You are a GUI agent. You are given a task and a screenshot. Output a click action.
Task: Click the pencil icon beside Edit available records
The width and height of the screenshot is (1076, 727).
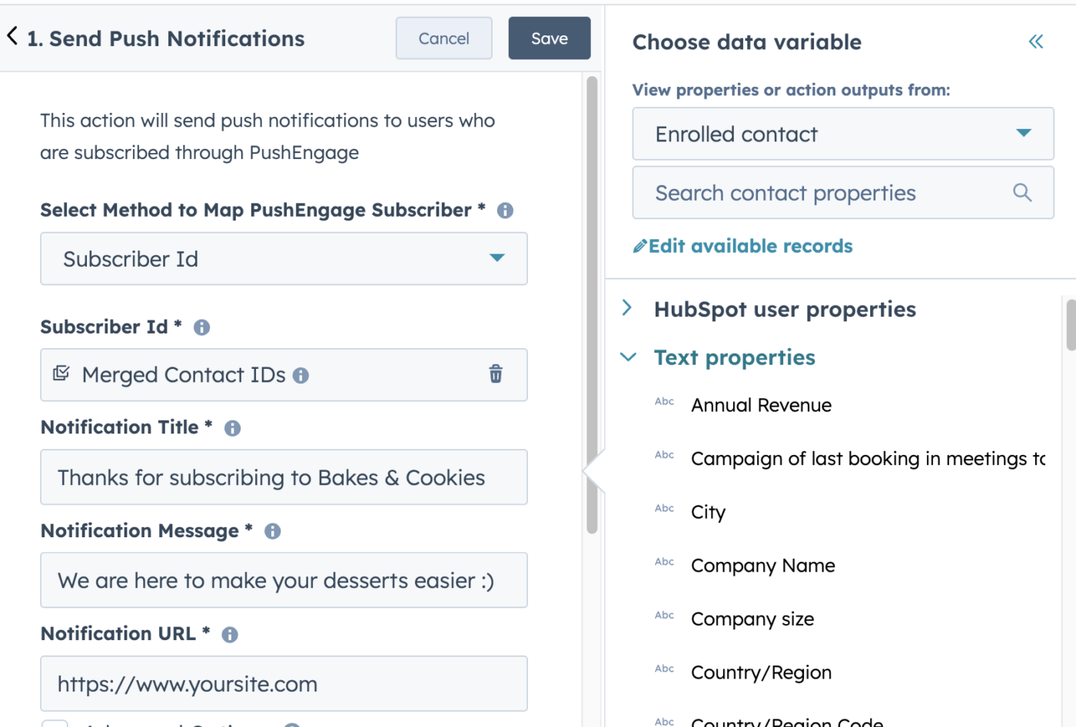click(639, 247)
